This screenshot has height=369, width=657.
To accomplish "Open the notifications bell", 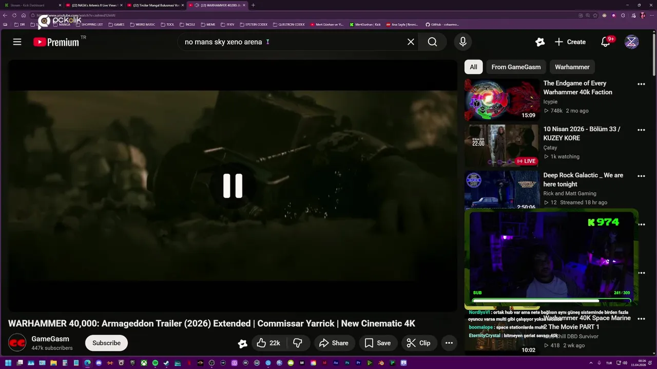I will [x=606, y=42].
